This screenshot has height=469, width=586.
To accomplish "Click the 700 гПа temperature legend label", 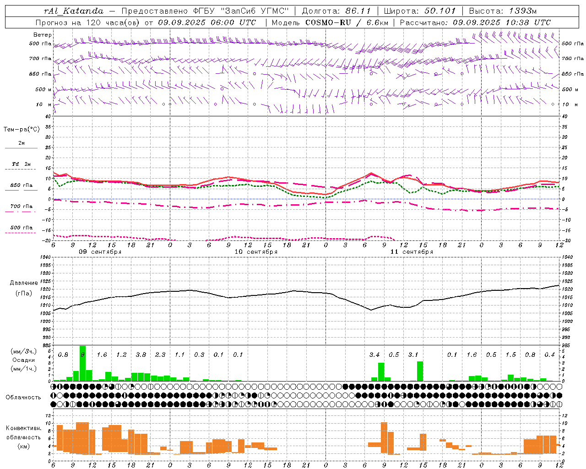I will pos(22,207).
